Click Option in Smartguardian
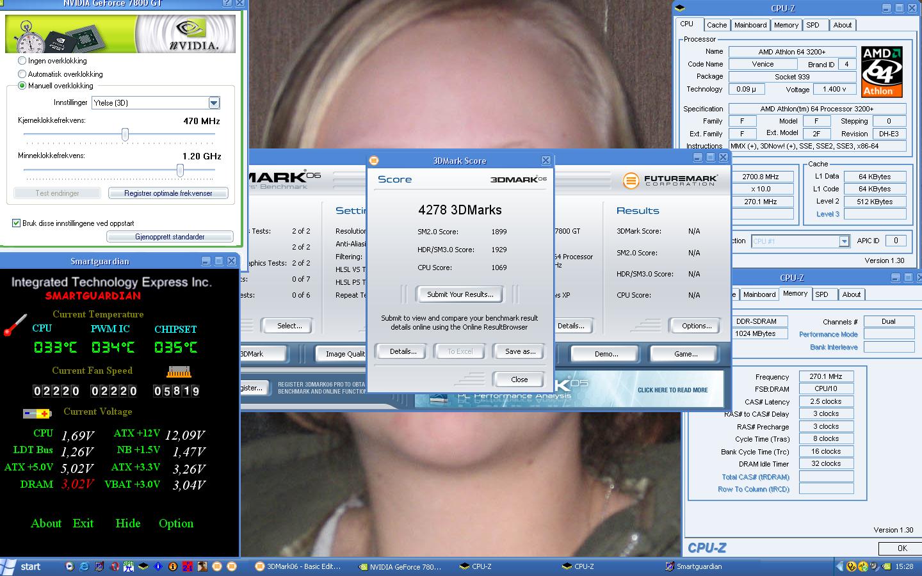 pos(176,524)
